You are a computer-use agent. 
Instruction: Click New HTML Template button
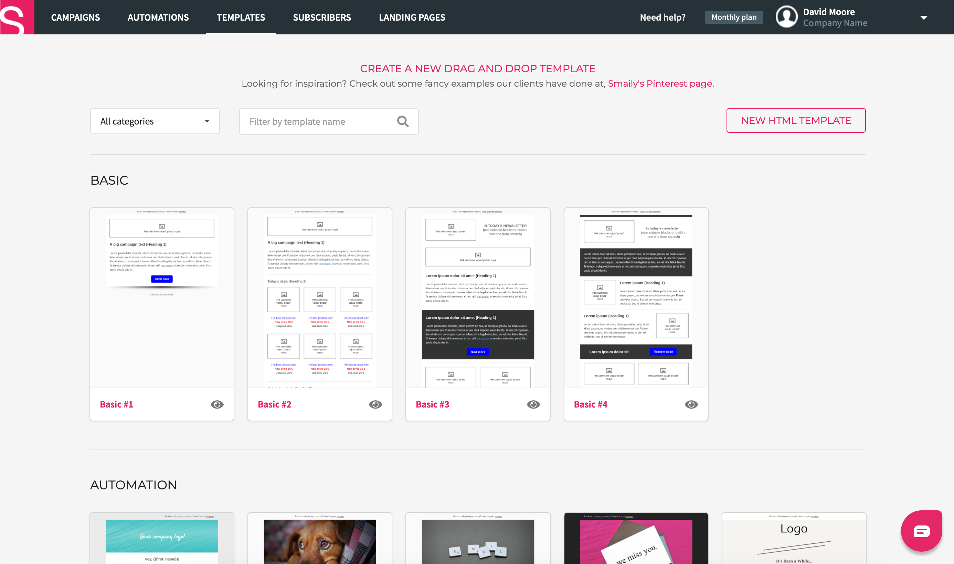pos(796,120)
